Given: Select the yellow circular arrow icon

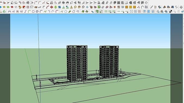Looking at the screenshot, I should pos(75,7).
